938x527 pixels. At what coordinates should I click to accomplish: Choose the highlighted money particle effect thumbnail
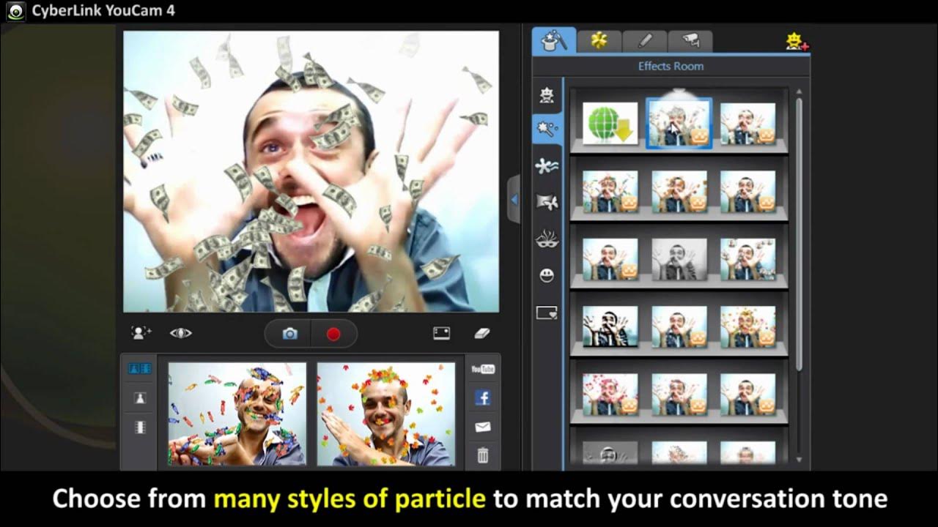click(x=679, y=122)
